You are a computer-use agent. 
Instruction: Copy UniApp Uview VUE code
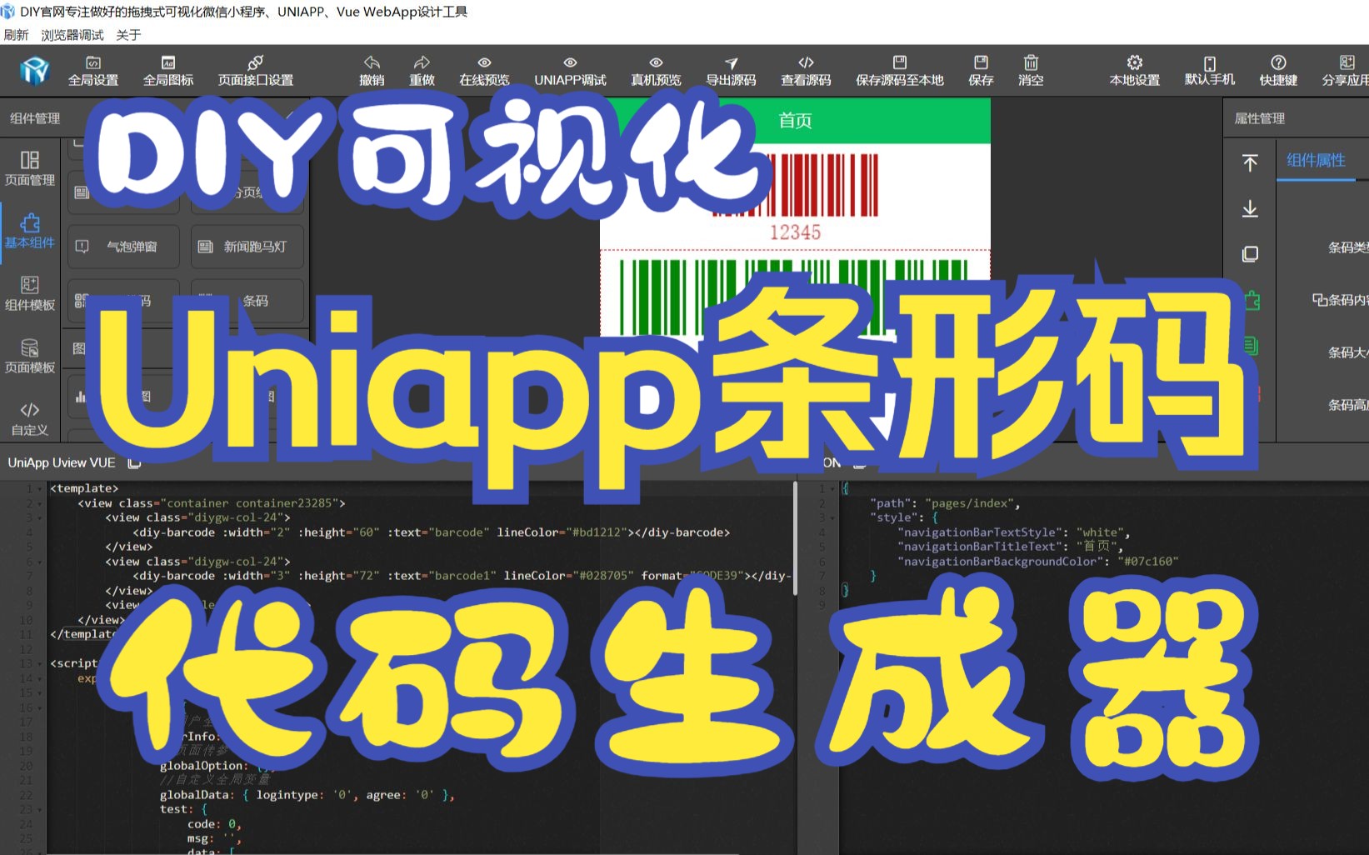(x=134, y=462)
